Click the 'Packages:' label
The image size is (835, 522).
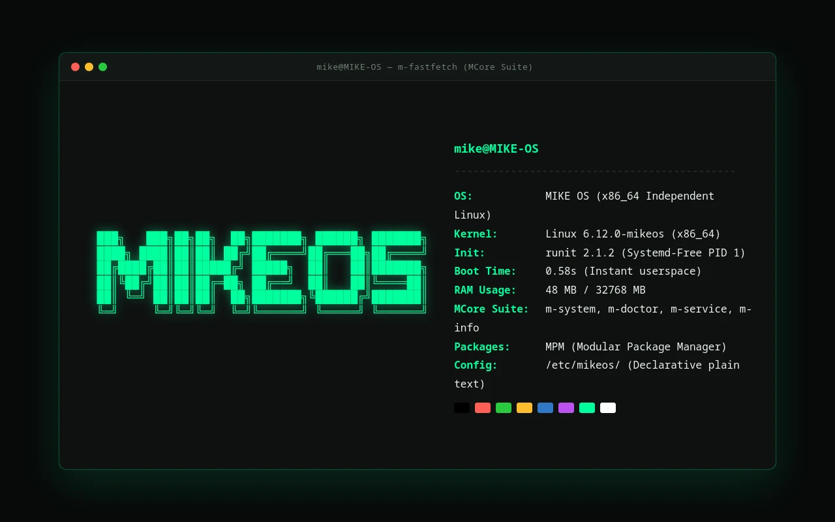[x=482, y=346]
